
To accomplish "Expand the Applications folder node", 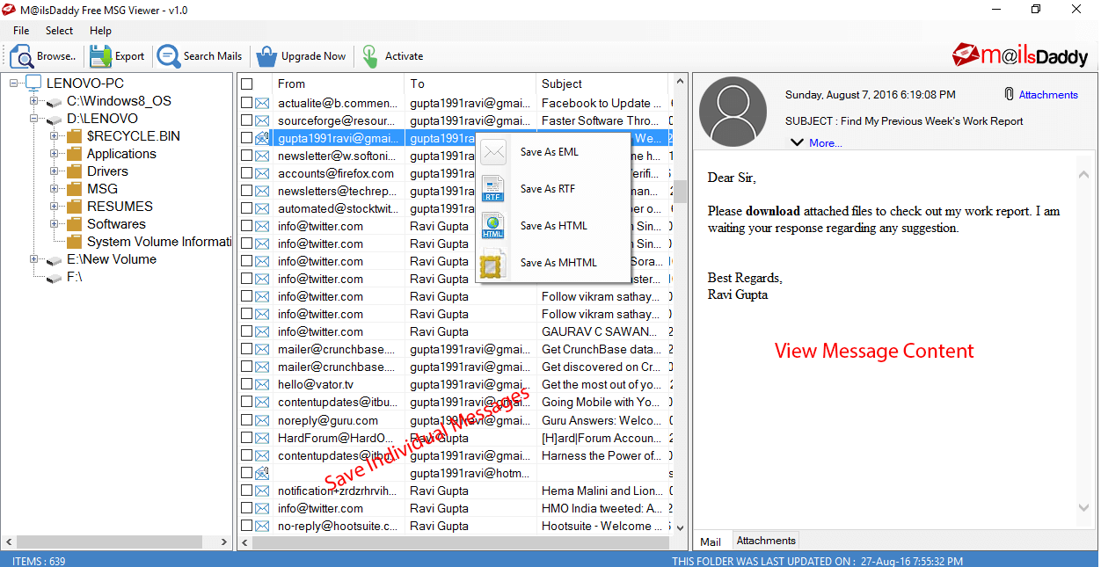I will [x=55, y=154].
